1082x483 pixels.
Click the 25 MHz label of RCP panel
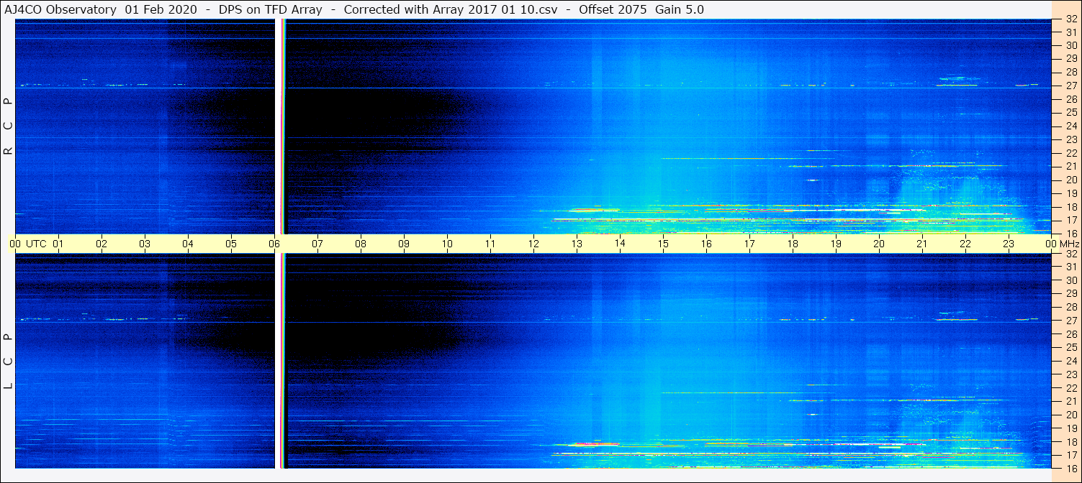tap(1071, 112)
